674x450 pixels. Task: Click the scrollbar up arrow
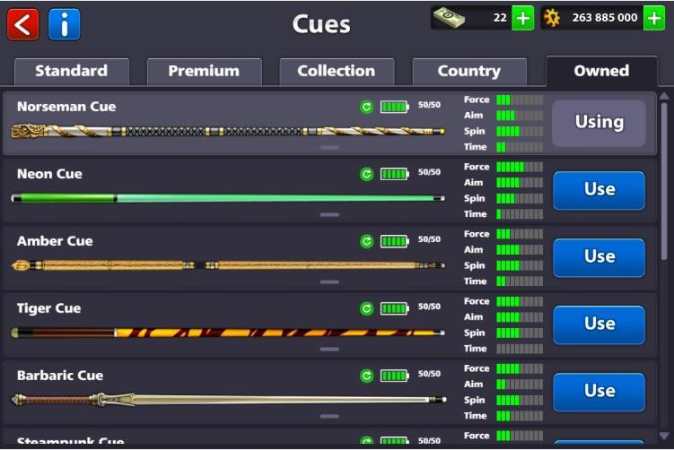664,96
